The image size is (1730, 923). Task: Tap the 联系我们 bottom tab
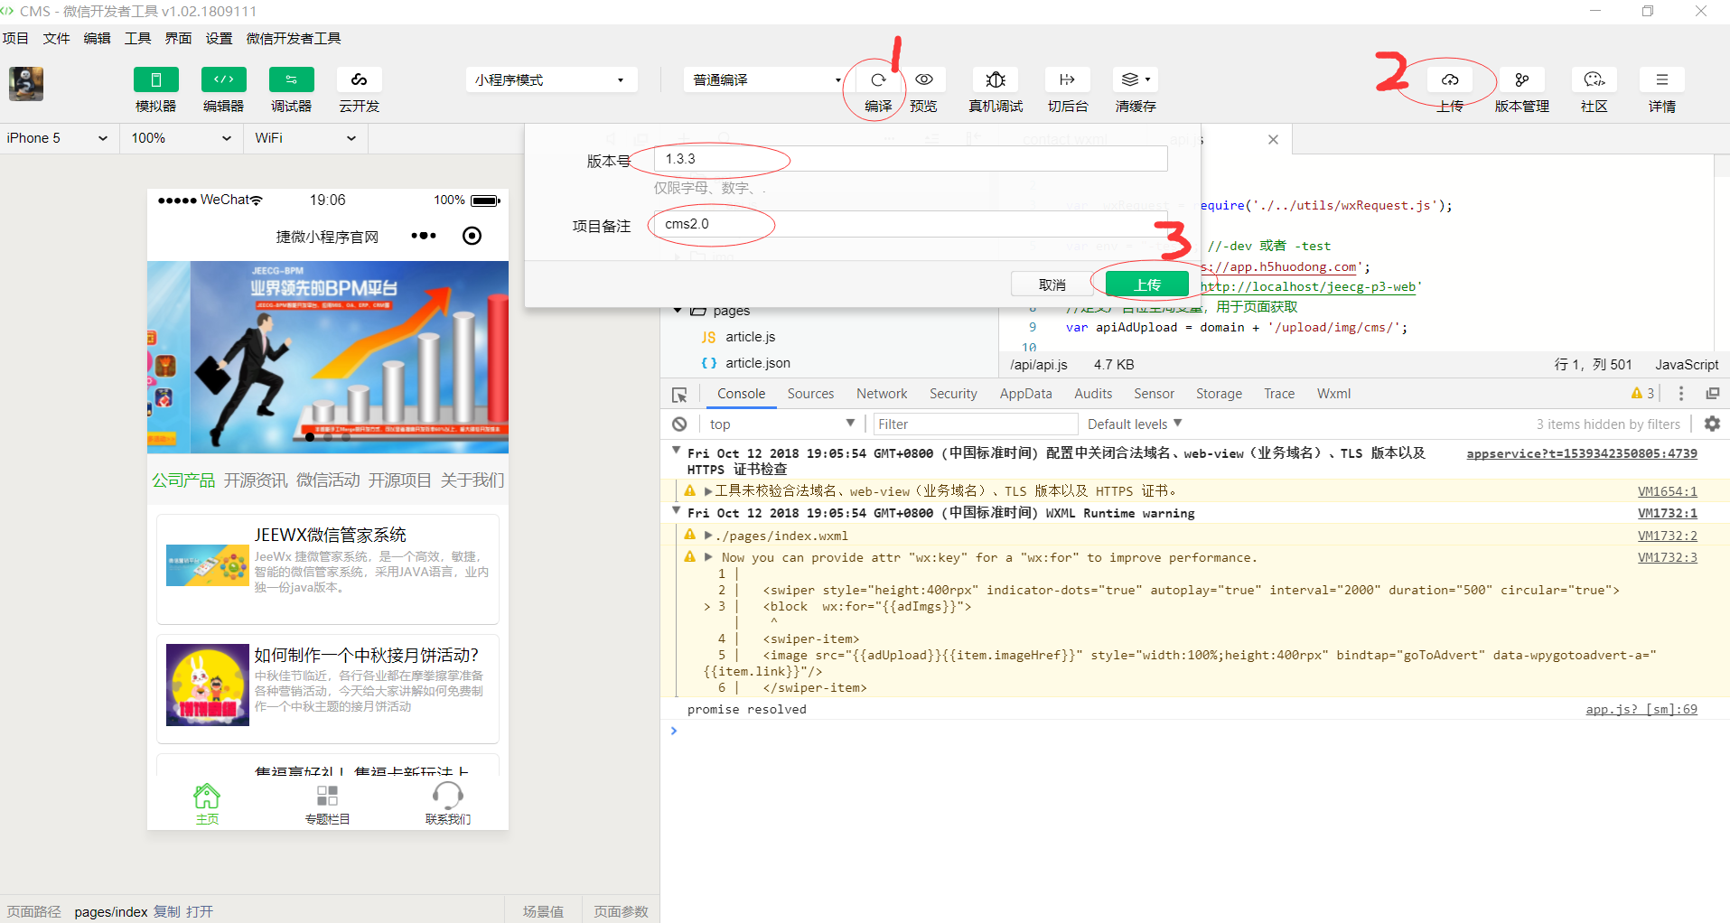point(448,804)
